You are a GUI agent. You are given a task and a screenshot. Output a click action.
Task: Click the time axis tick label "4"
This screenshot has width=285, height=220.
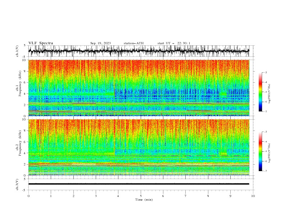118,196
